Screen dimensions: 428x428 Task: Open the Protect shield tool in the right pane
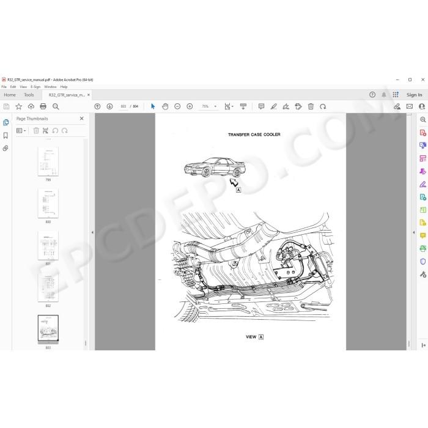(423, 262)
